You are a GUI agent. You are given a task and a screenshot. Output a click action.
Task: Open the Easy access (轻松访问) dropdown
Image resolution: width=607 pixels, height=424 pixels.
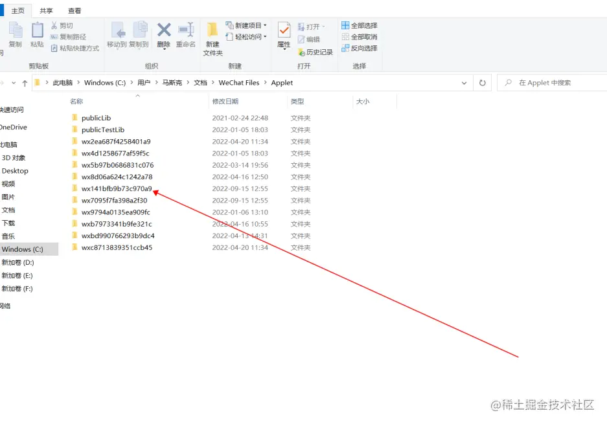(x=246, y=37)
